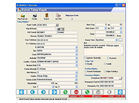
Task: Click the surname field containing YILMAZ
Action: coord(67,33)
